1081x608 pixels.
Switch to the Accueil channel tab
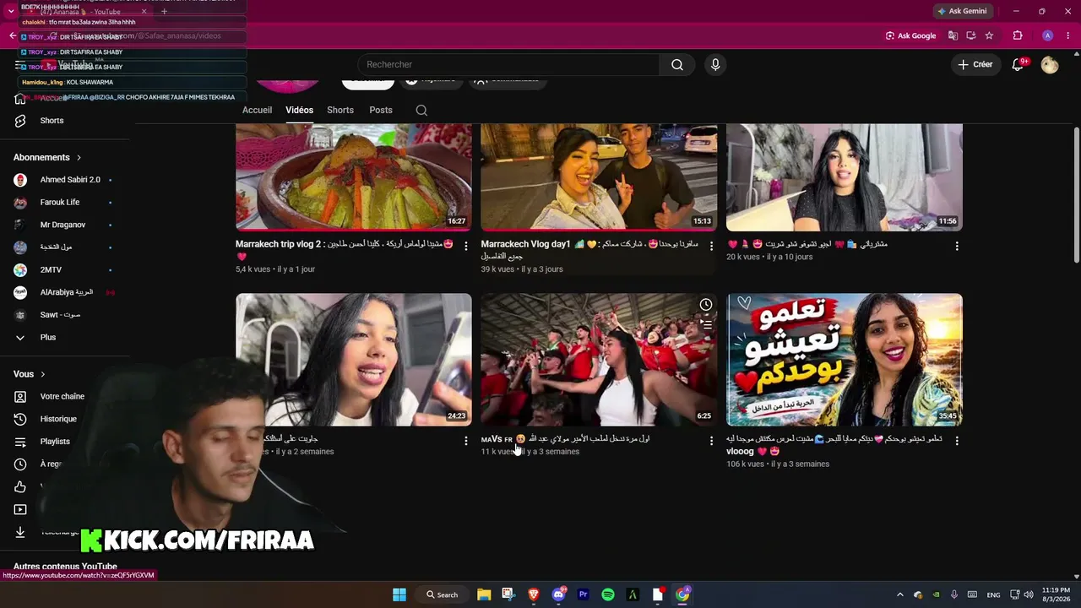pyautogui.click(x=257, y=111)
